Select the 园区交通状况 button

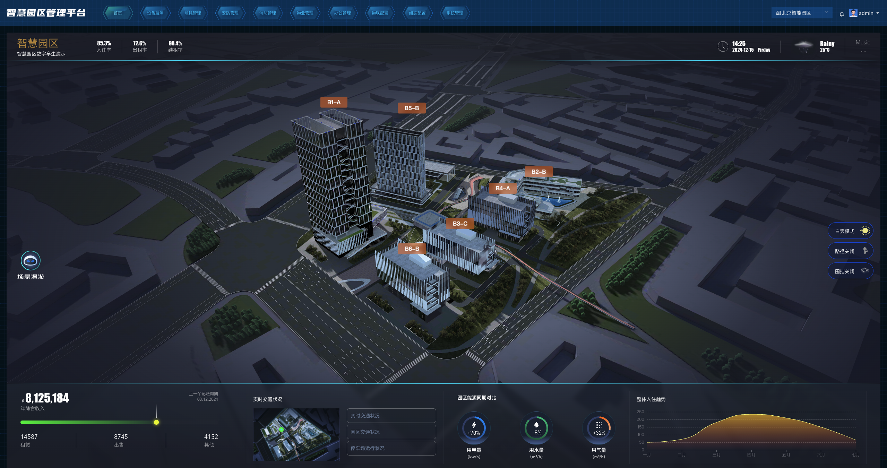click(x=391, y=432)
